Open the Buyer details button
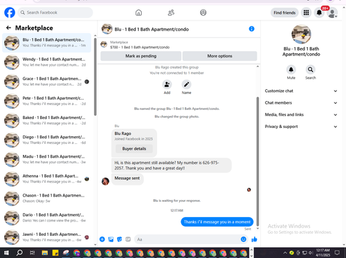The width and height of the screenshot is (346, 258). pos(134,149)
